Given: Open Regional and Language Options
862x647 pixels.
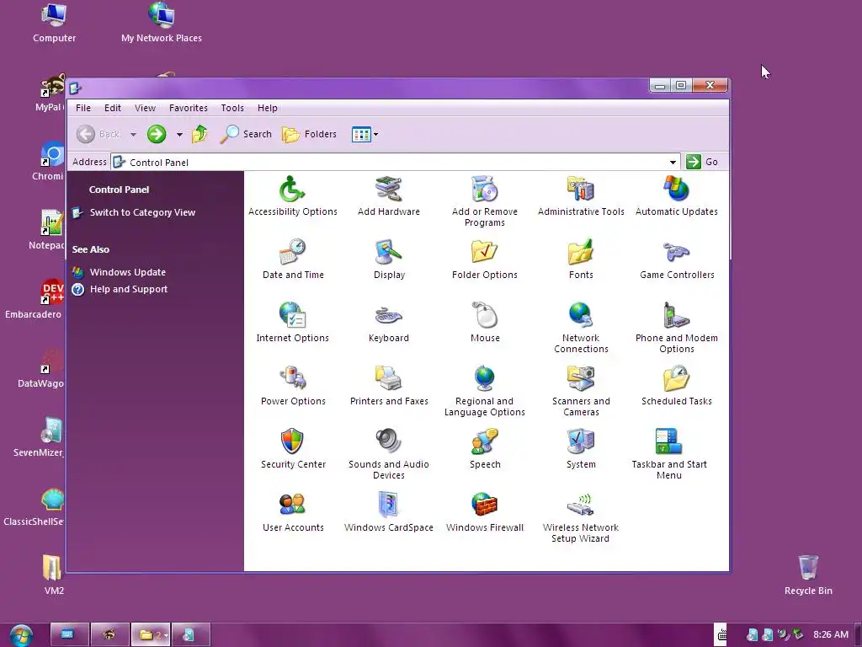Looking at the screenshot, I should click(x=484, y=392).
